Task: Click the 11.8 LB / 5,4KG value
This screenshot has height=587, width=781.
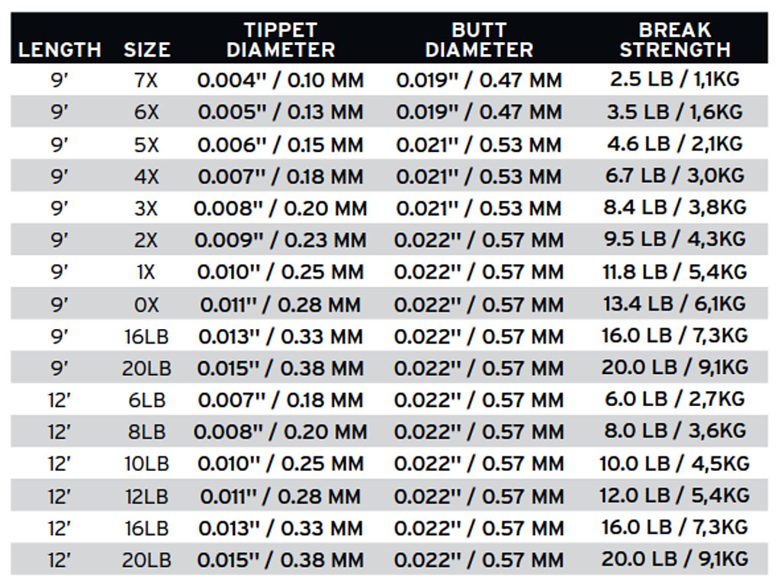Action: point(675,272)
